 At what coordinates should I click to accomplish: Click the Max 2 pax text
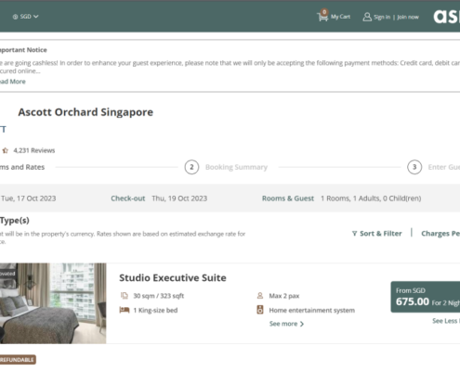284,296
